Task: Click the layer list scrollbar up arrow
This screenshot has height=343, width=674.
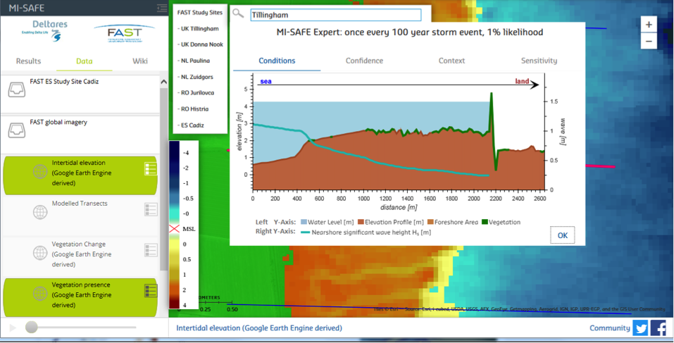Action: (x=163, y=82)
